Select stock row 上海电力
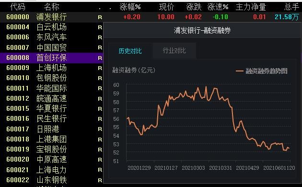The image size is (302, 187). point(51,170)
